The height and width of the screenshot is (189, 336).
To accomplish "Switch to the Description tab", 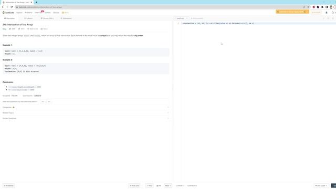I will (9, 18).
